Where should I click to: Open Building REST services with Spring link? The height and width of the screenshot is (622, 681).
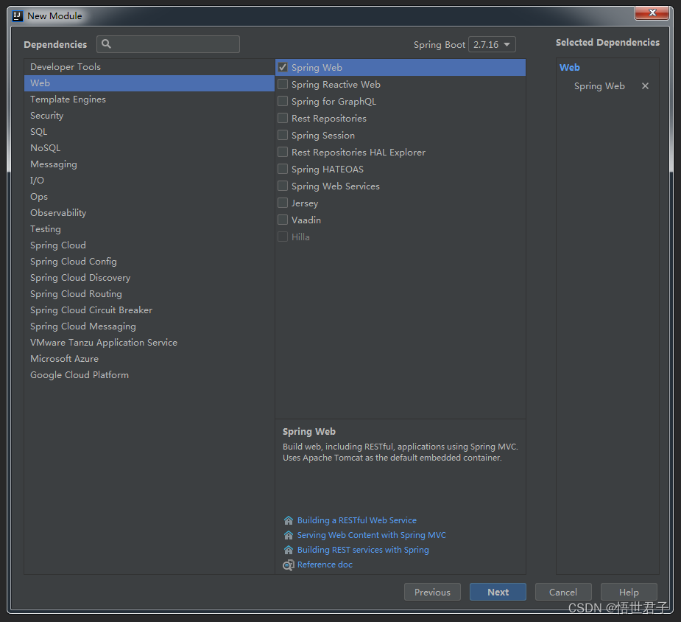(363, 550)
